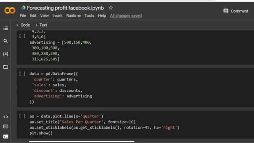Click the line 'data = pd.DataFrame({'

(54, 74)
